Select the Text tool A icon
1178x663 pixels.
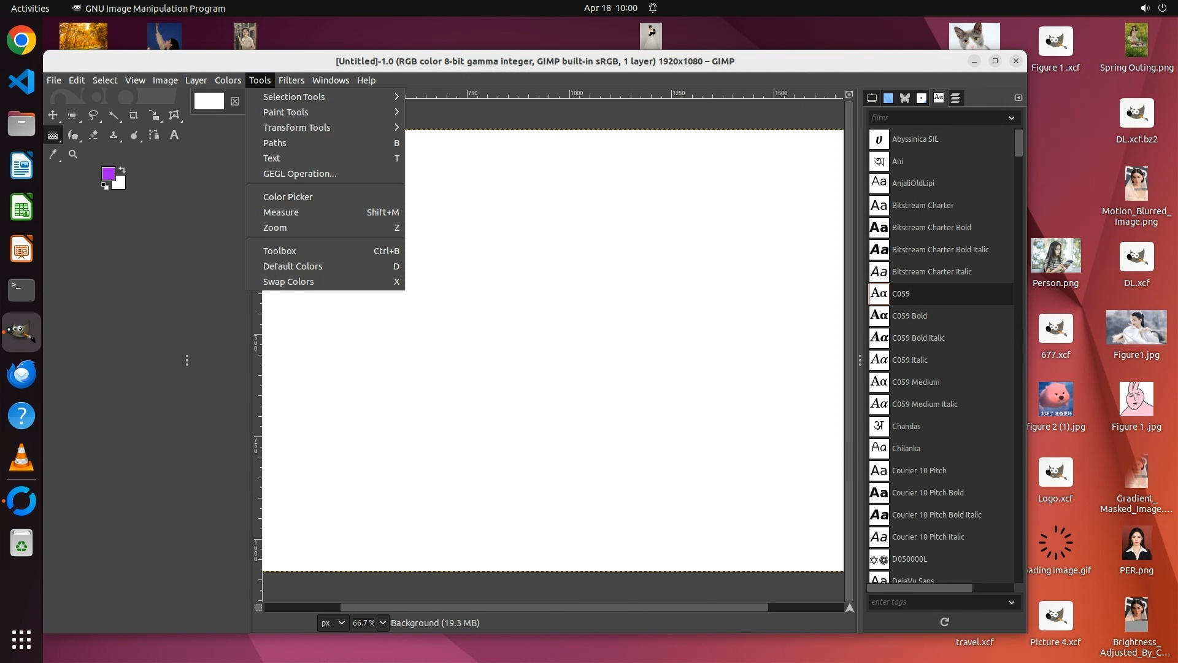[174, 134]
